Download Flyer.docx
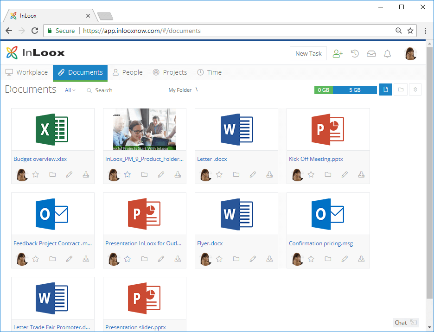This screenshot has width=434, height=332. click(x=269, y=259)
